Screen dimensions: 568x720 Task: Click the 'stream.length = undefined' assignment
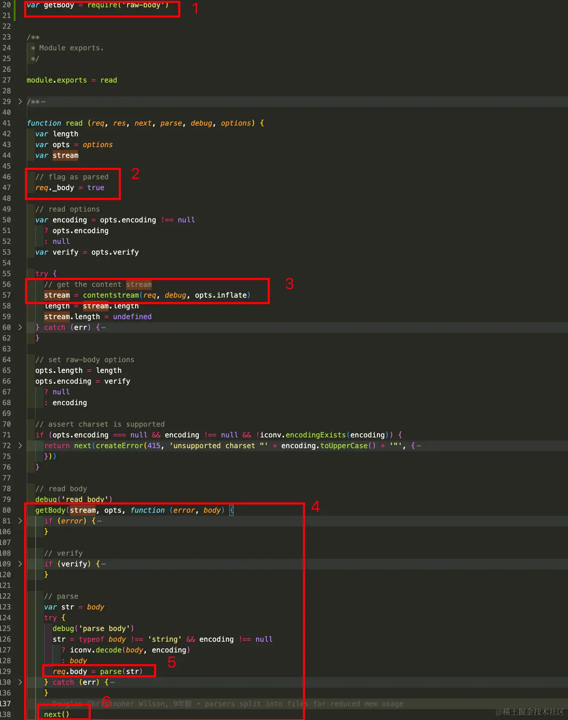[x=98, y=317]
